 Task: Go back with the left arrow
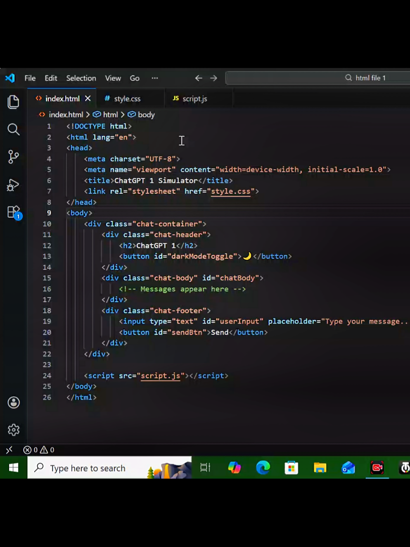click(199, 78)
